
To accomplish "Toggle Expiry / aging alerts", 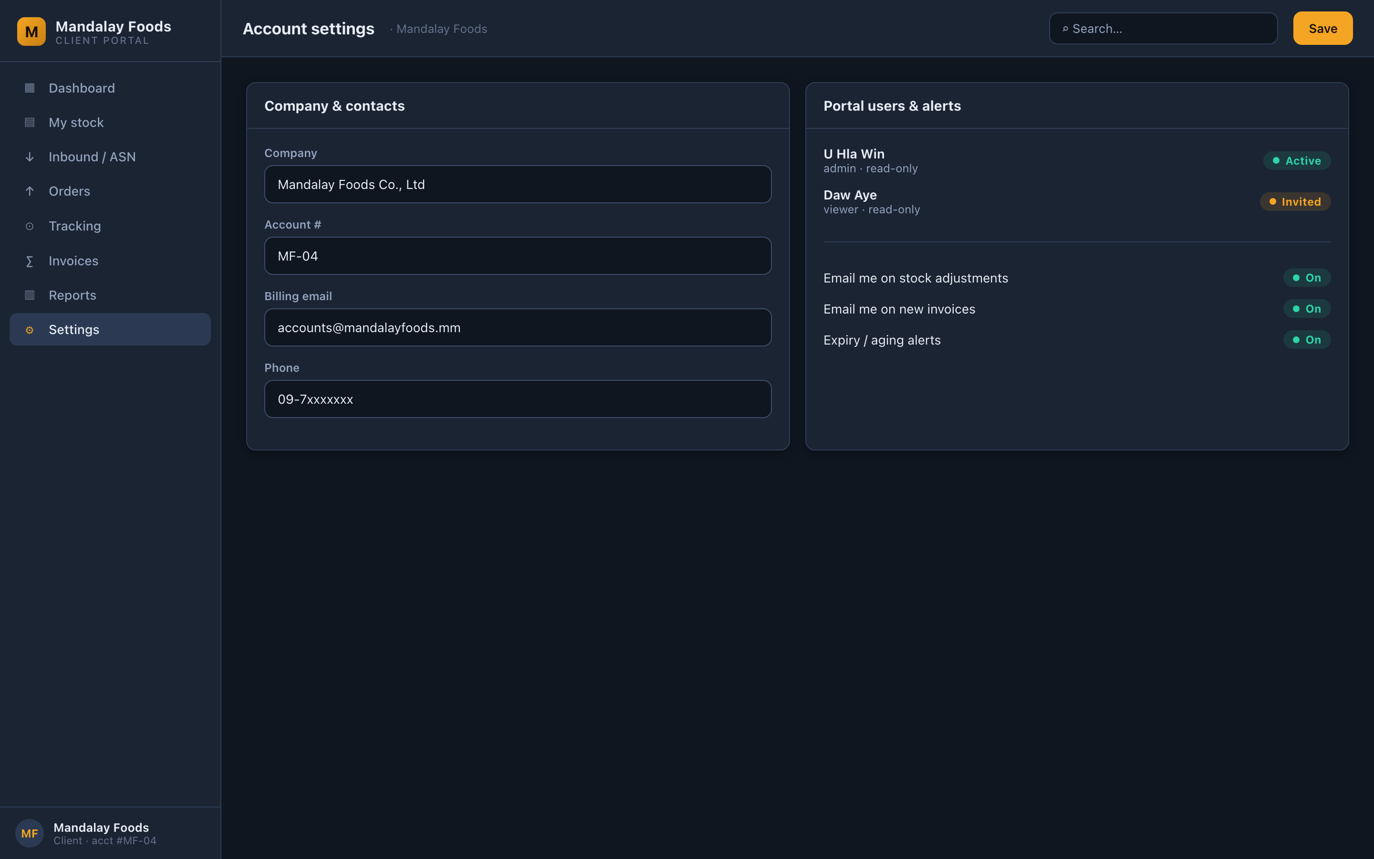I will pyautogui.click(x=1306, y=340).
